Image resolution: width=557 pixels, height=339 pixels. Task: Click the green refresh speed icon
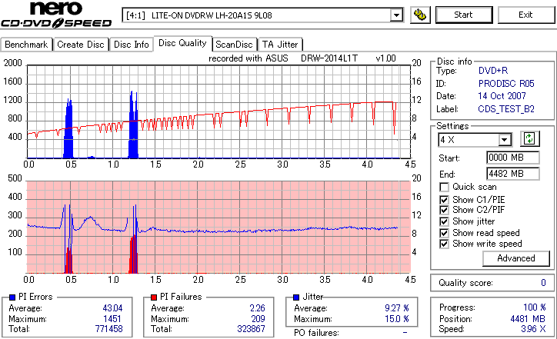click(529, 139)
